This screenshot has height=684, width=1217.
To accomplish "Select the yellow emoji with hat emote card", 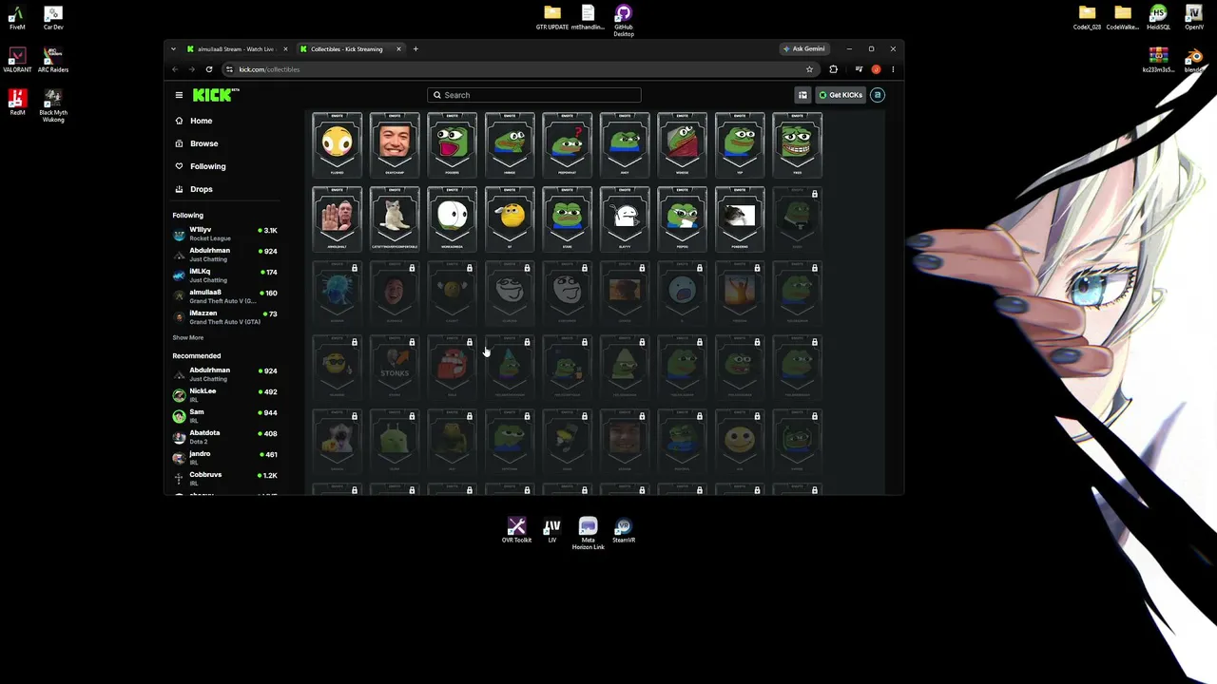I will (510, 218).
